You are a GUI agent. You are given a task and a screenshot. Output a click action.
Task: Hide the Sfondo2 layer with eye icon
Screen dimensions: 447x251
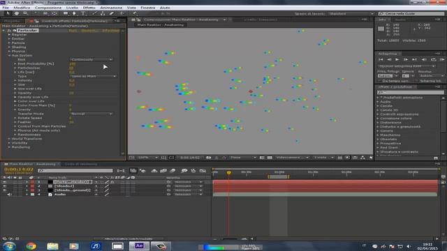click(5, 186)
